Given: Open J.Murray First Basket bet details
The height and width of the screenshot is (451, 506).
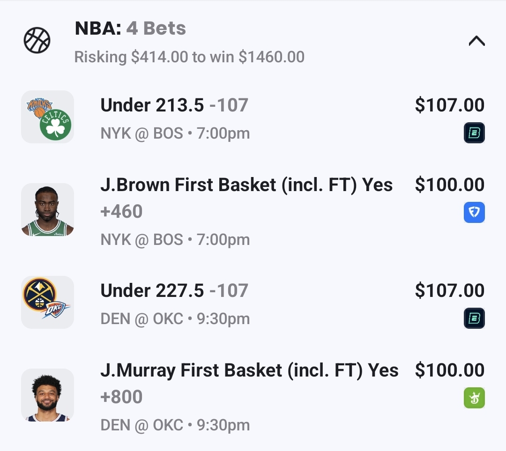Looking at the screenshot, I should 249,370.
